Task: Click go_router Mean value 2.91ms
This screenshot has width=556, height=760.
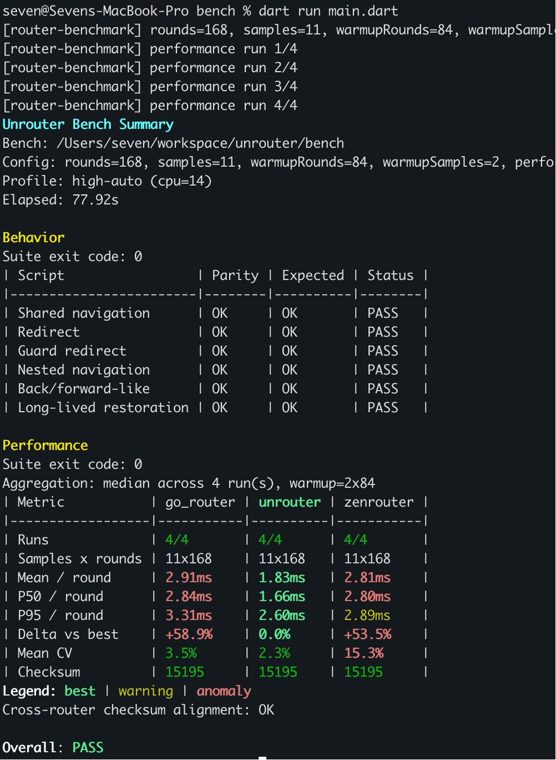Action: [188, 578]
